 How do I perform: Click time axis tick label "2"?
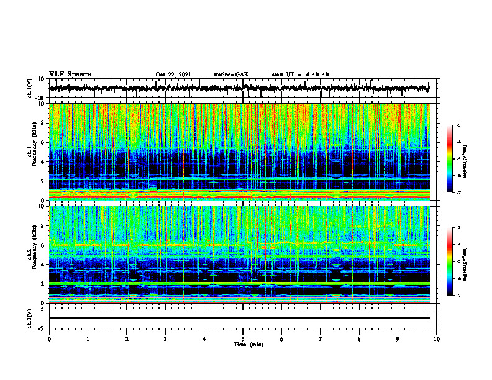127,339
